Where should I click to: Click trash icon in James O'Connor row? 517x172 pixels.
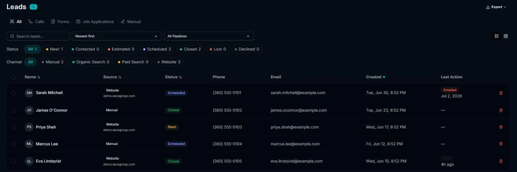click(501, 110)
